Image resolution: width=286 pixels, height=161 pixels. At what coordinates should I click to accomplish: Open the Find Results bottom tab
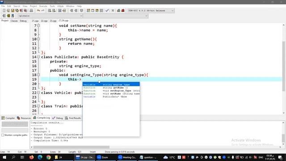pyautogui.click(x=73, y=118)
